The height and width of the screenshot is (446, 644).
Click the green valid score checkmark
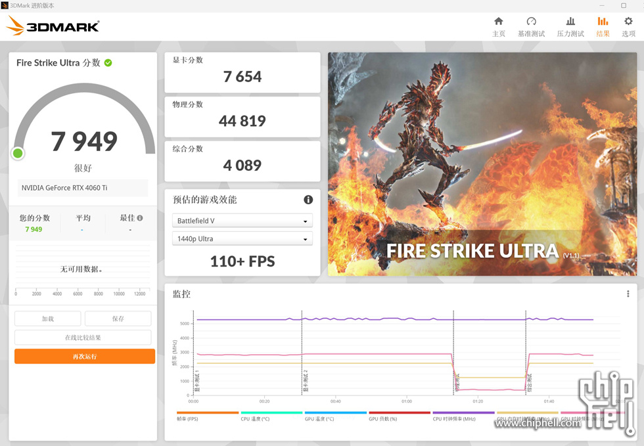pos(108,63)
